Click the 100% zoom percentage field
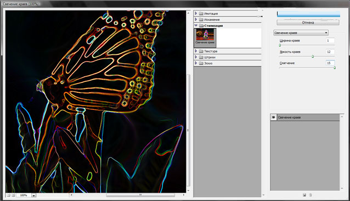 point(24,195)
